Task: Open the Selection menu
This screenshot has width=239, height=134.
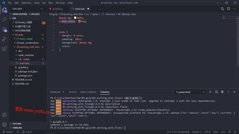Action: [27, 3]
